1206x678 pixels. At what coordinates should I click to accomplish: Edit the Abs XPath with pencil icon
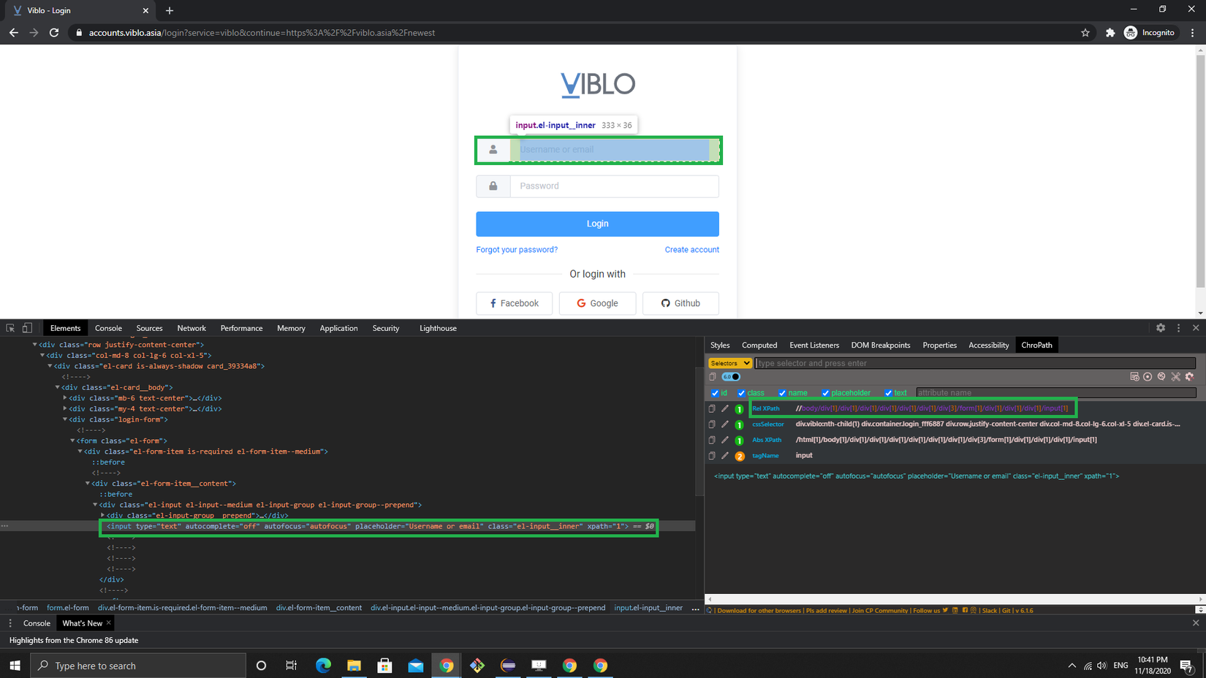[725, 440]
